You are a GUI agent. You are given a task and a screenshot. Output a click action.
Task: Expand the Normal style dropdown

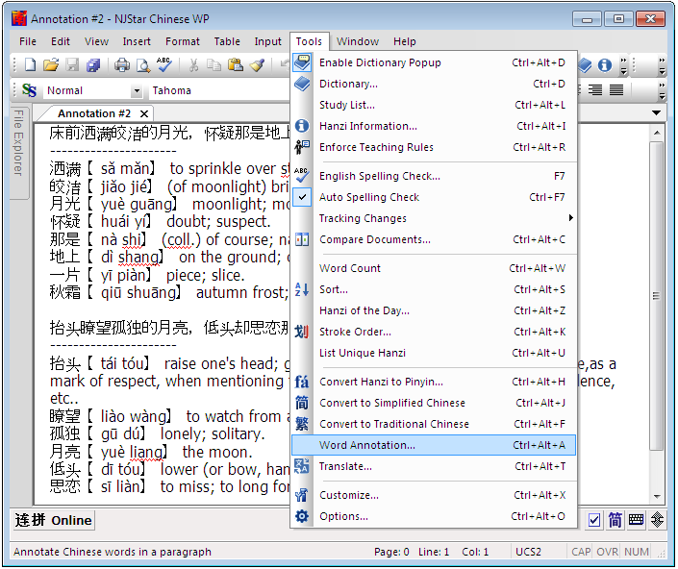pos(136,91)
